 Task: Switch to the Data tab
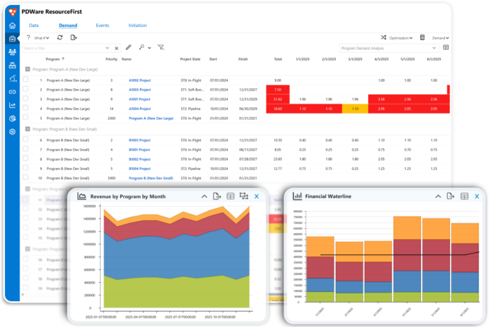pyautogui.click(x=34, y=25)
